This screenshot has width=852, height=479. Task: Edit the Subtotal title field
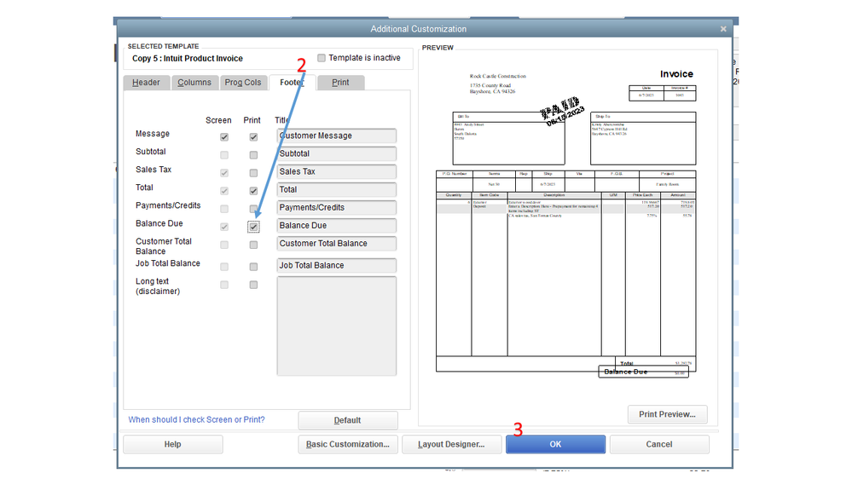tap(336, 153)
